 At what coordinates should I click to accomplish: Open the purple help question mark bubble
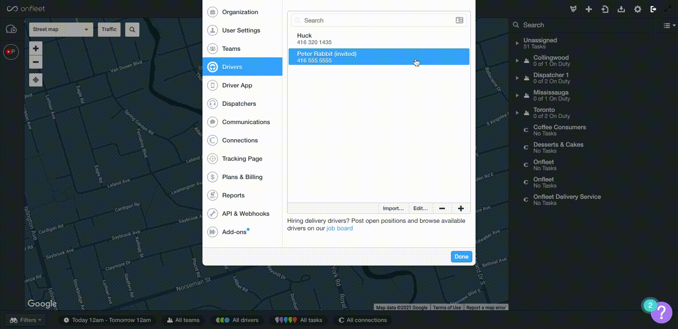[x=661, y=312]
